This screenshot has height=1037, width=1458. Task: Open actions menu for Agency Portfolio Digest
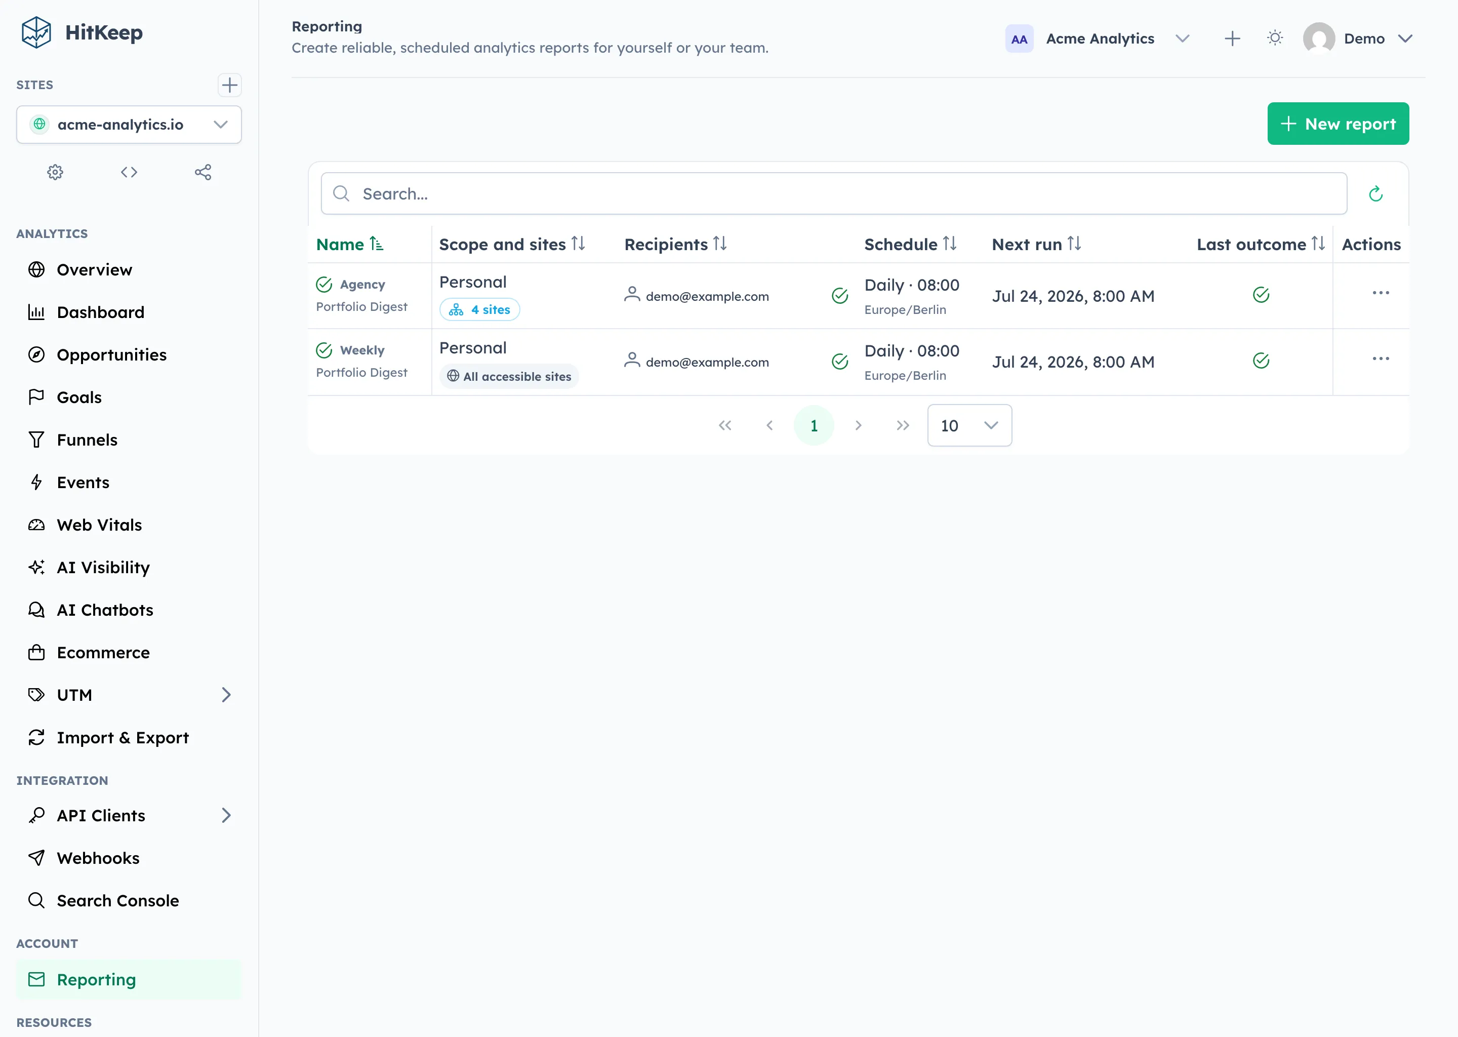(x=1380, y=293)
